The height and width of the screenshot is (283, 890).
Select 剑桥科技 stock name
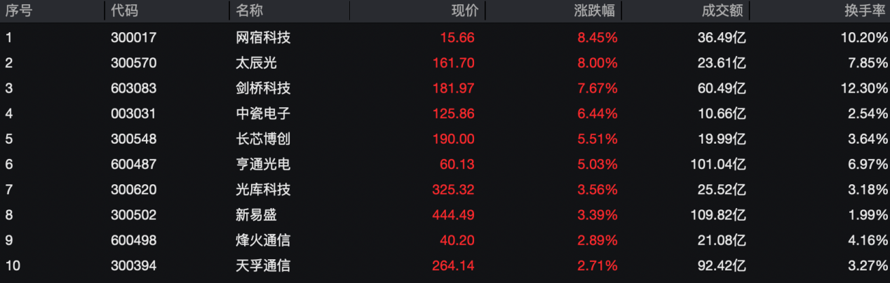coord(263,88)
